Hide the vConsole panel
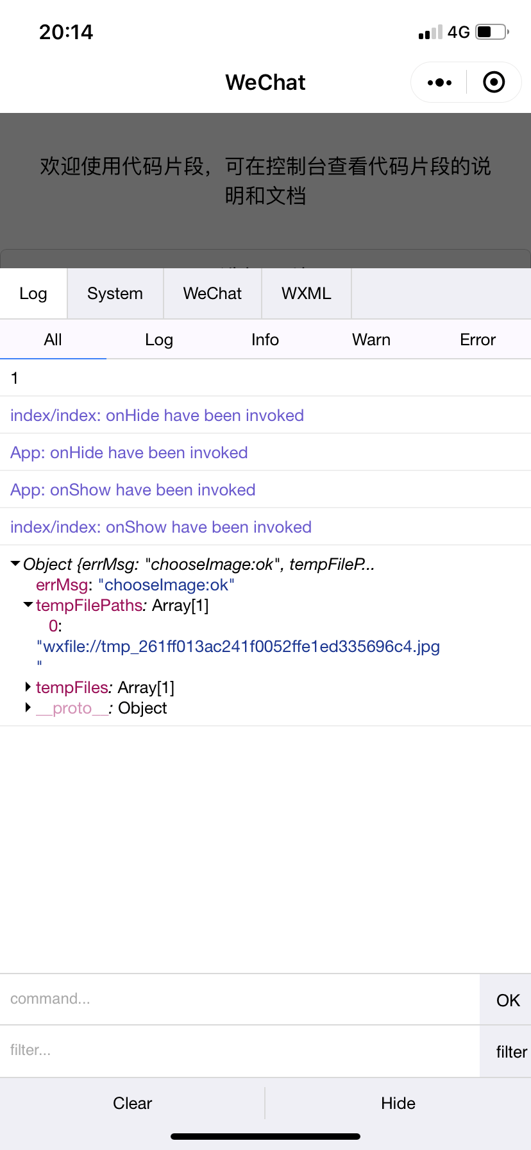Image resolution: width=531 pixels, height=1150 pixels. click(398, 1103)
